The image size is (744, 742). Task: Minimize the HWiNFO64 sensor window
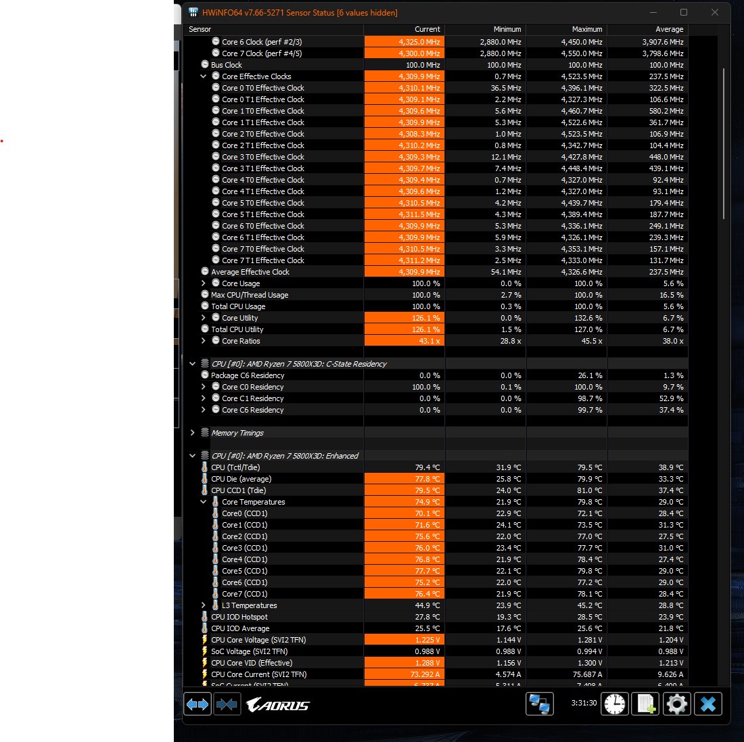pos(653,12)
